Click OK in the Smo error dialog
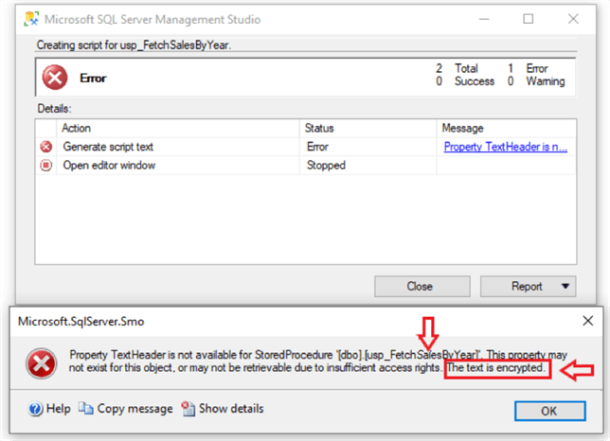The height and width of the screenshot is (441, 610). [x=549, y=411]
